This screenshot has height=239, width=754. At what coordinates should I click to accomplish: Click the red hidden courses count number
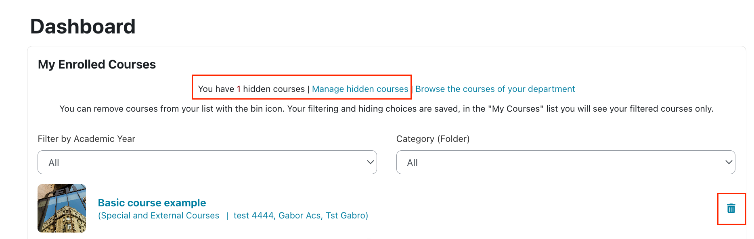[x=239, y=89]
